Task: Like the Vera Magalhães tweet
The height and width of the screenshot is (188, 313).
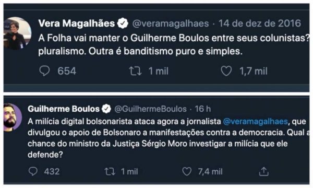Action: [226, 71]
